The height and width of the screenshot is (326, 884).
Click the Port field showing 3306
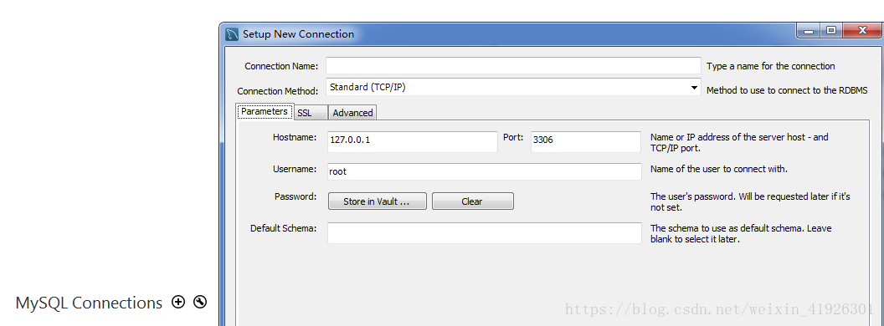tap(586, 142)
